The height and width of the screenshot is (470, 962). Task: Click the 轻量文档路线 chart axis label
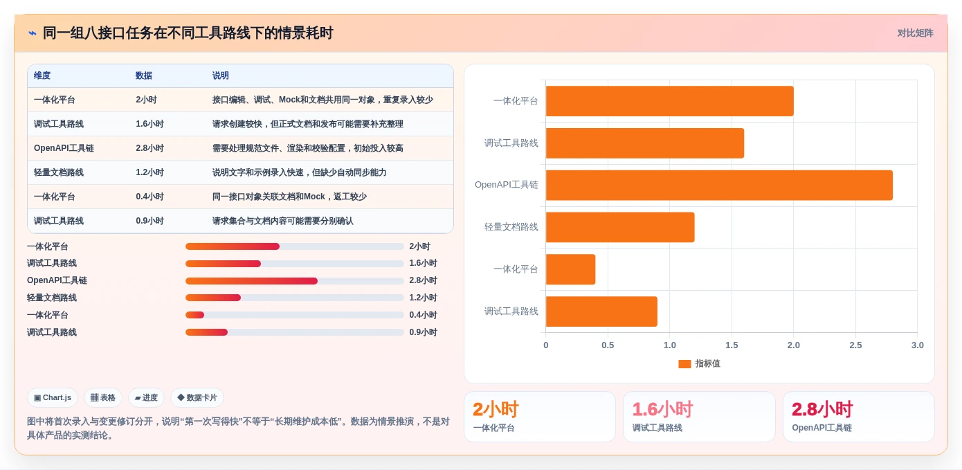[x=511, y=227]
